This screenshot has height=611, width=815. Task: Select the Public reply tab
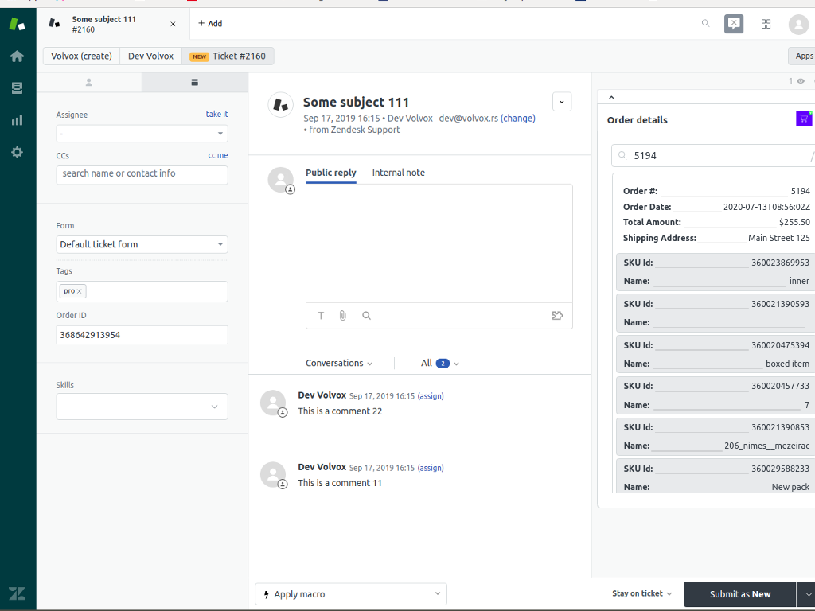(x=330, y=173)
